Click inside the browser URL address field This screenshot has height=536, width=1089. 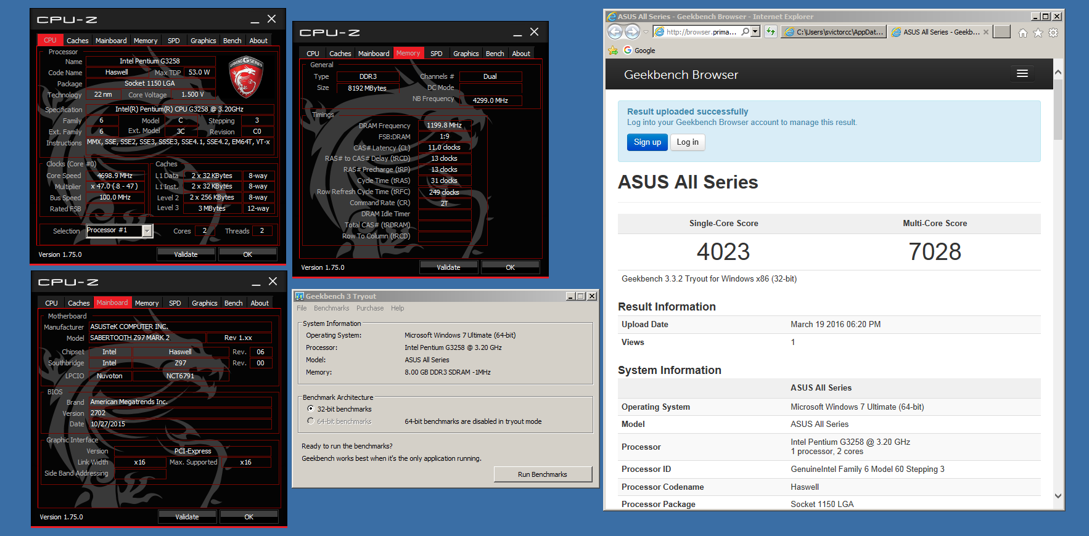[x=701, y=32]
